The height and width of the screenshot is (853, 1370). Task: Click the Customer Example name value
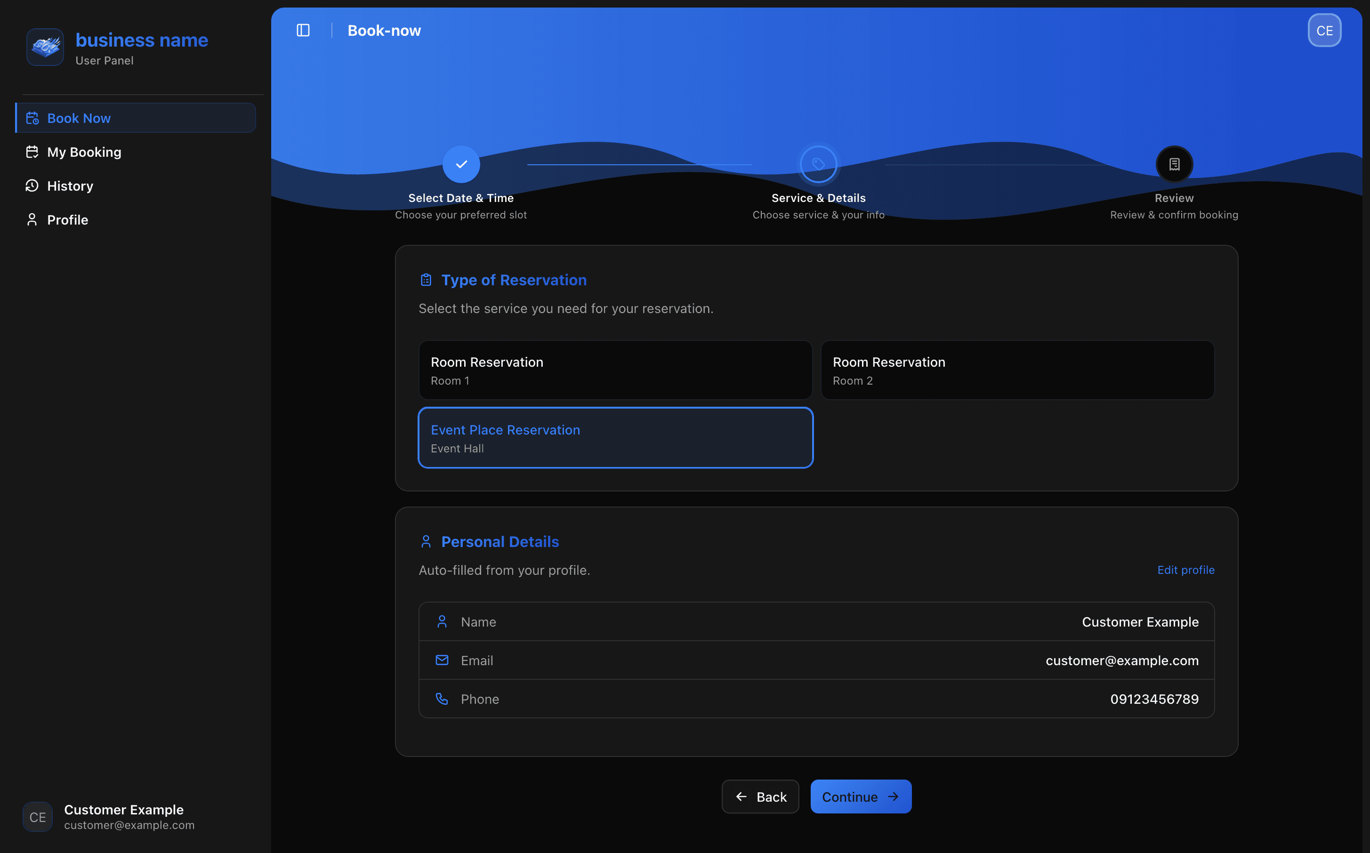[1140, 622]
